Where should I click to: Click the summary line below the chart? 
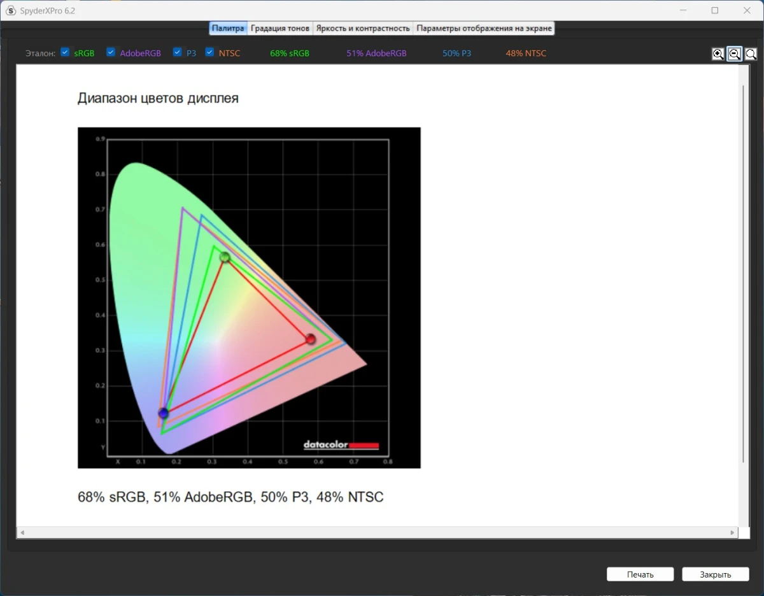point(230,497)
